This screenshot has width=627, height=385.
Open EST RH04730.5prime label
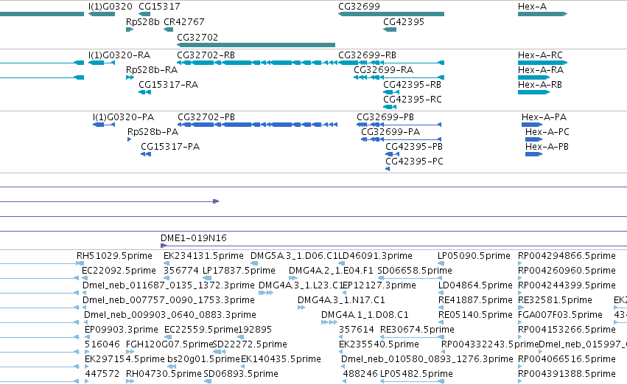click(x=164, y=374)
